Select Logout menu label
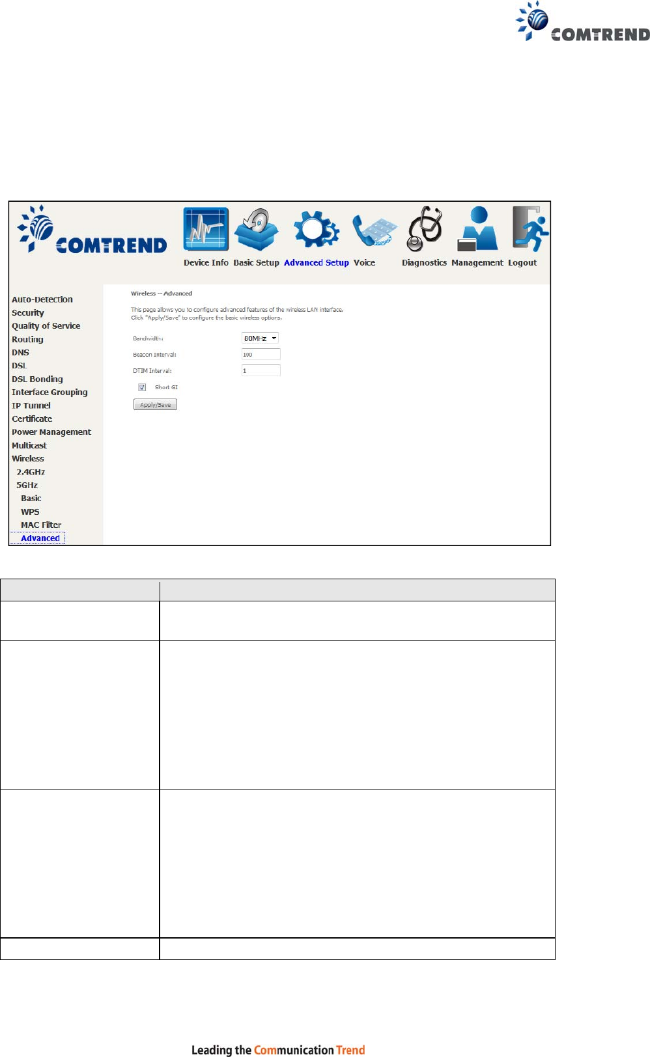Viewport: 650px width, 1057px height. 522,263
